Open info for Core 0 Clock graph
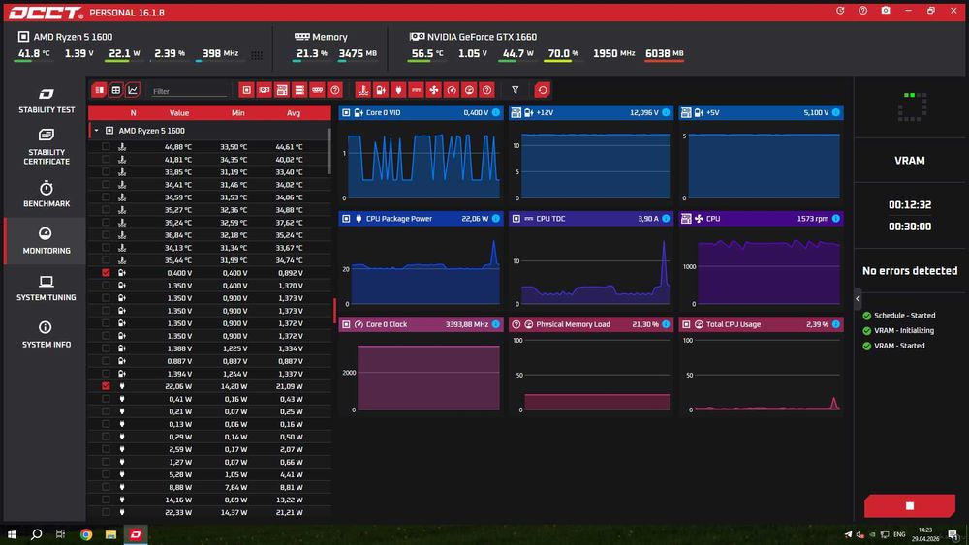The image size is (969, 545). point(495,324)
